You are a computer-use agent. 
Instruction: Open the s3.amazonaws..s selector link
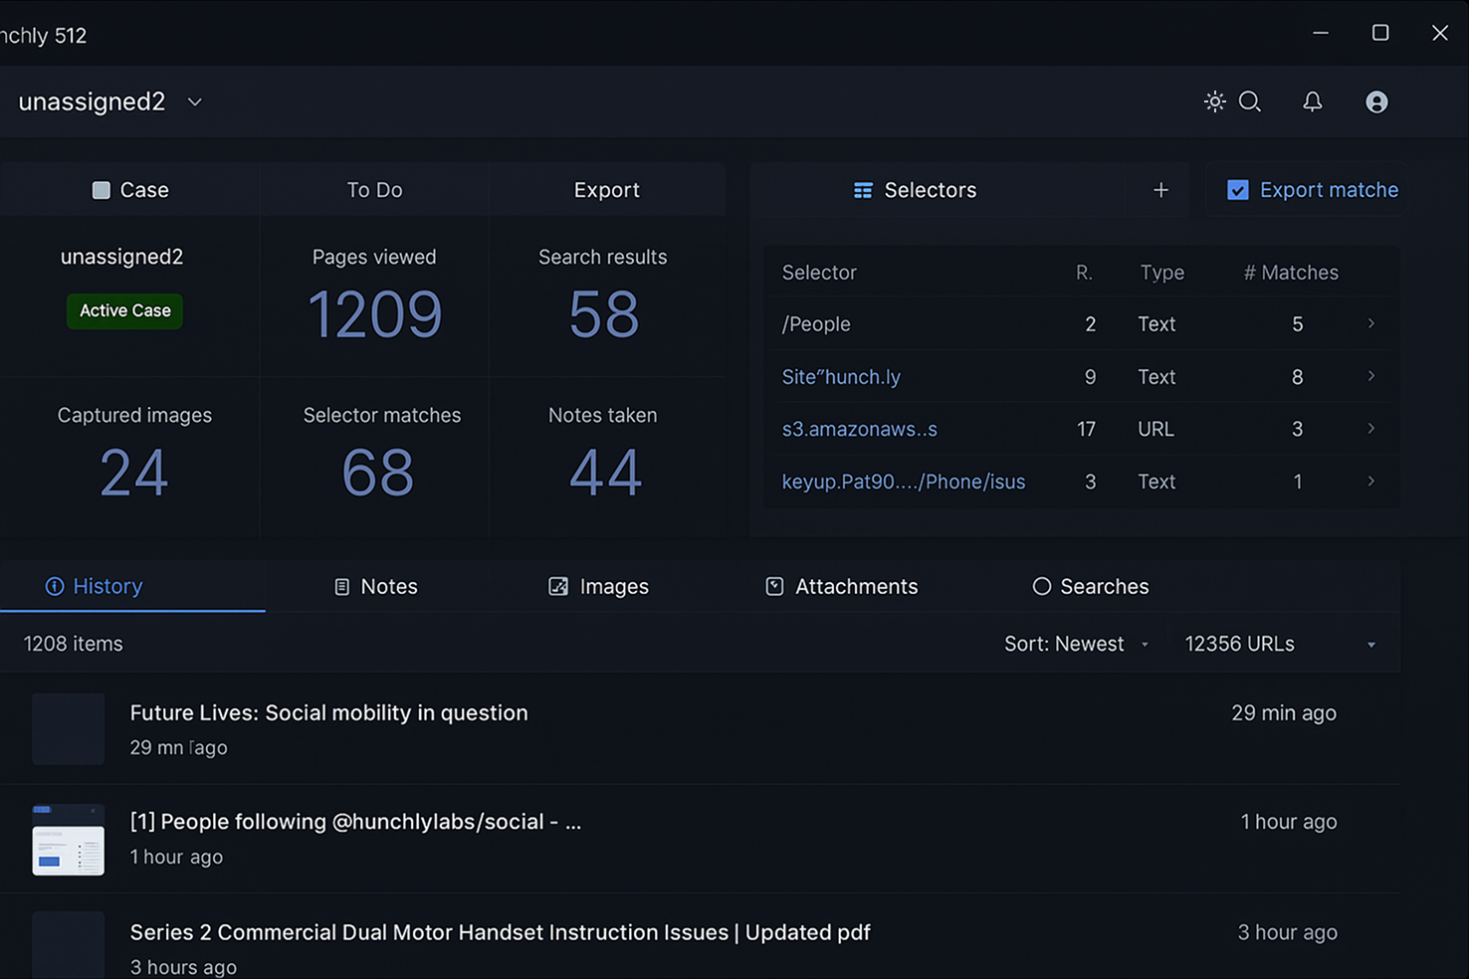tap(859, 429)
